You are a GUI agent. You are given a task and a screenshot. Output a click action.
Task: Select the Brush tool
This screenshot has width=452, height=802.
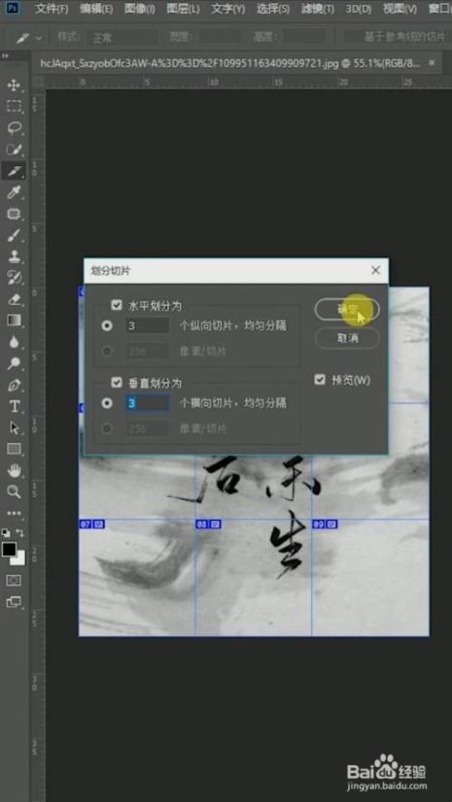click(14, 235)
